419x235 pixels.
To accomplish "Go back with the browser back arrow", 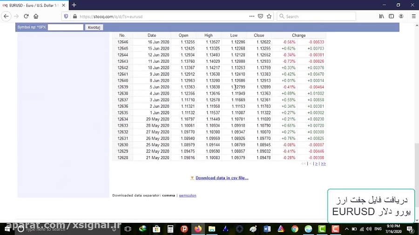I will pos(6,16).
